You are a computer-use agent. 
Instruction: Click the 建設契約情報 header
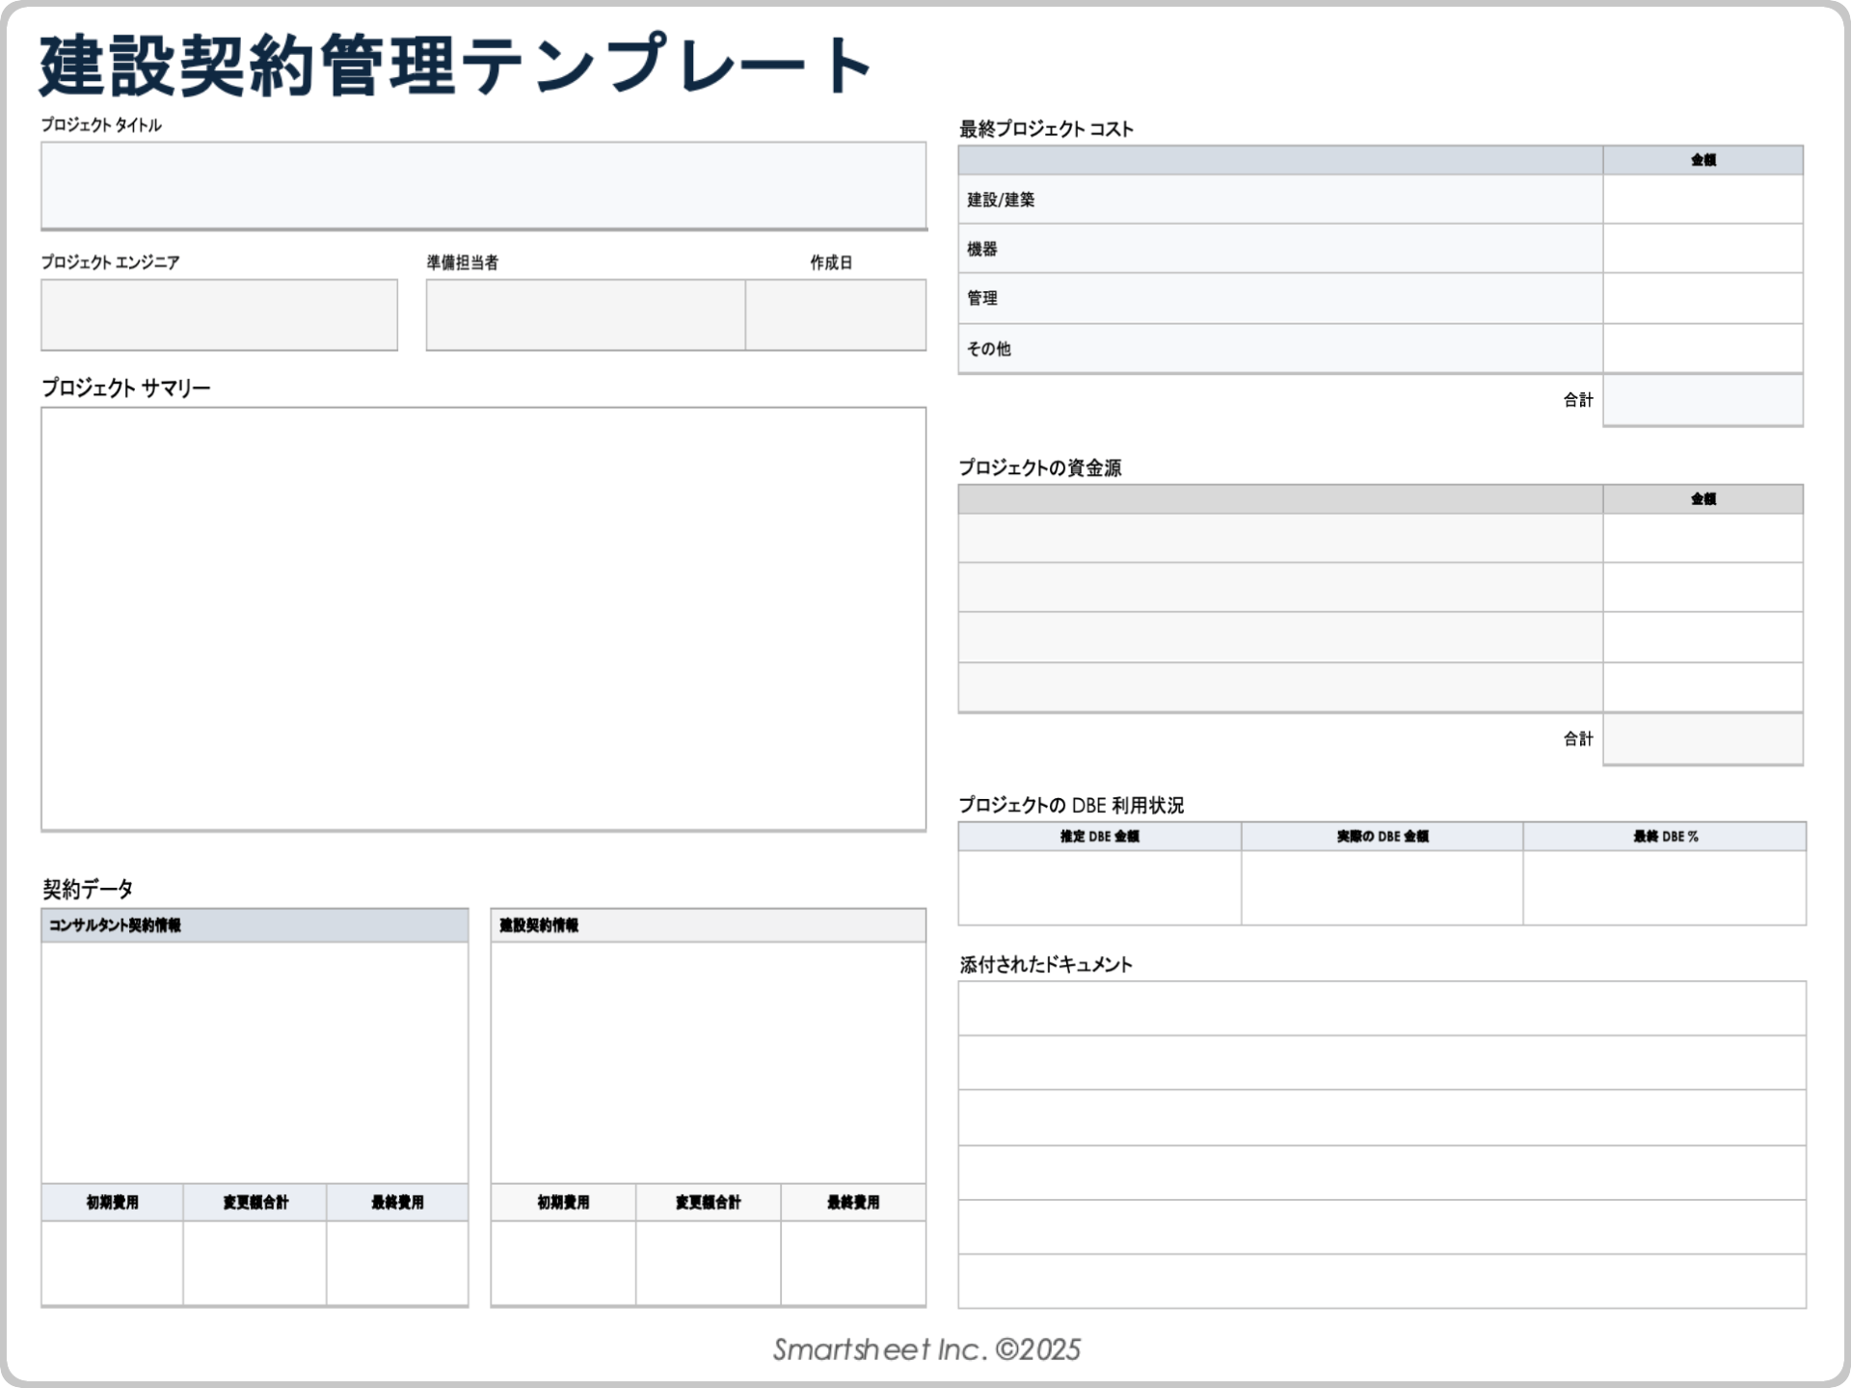[708, 925]
